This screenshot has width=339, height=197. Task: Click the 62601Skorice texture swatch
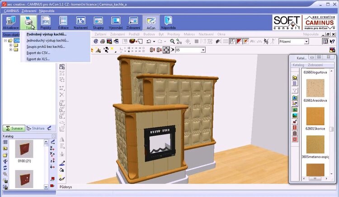315,116
